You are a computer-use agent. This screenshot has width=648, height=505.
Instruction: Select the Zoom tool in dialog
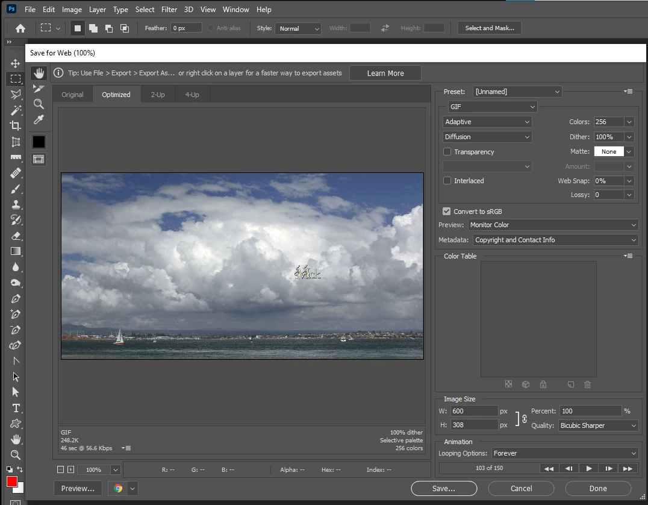[x=39, y=104]
